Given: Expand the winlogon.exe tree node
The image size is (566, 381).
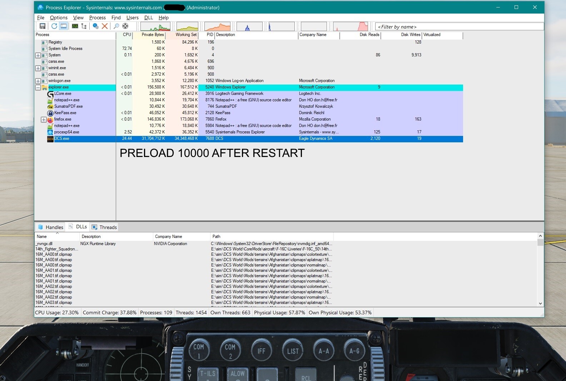Looking at the screenshot, I should coord(38,81).
